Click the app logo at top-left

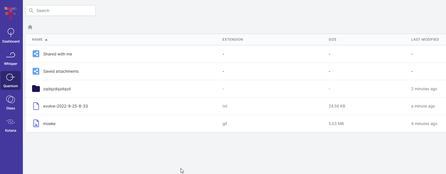11,12
